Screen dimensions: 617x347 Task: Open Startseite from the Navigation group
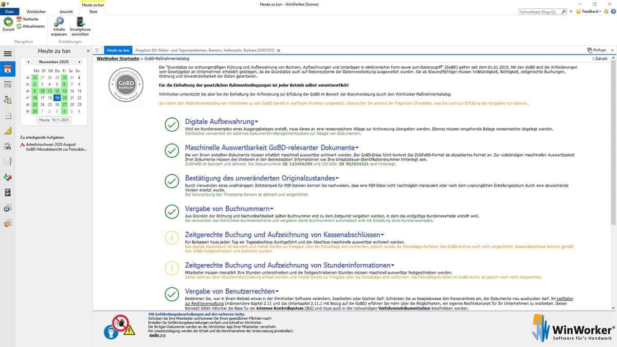(x=27, y=19)
